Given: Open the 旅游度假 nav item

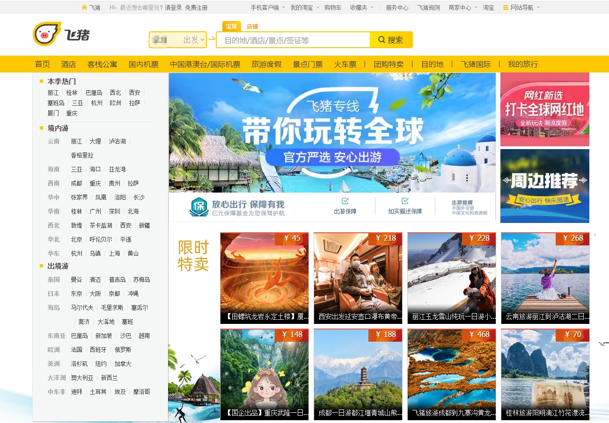Looking at the screenshot, I should pos(267,65).
